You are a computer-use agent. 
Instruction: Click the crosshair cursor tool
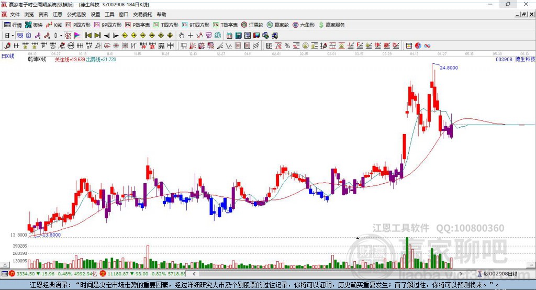click(191, 35)
